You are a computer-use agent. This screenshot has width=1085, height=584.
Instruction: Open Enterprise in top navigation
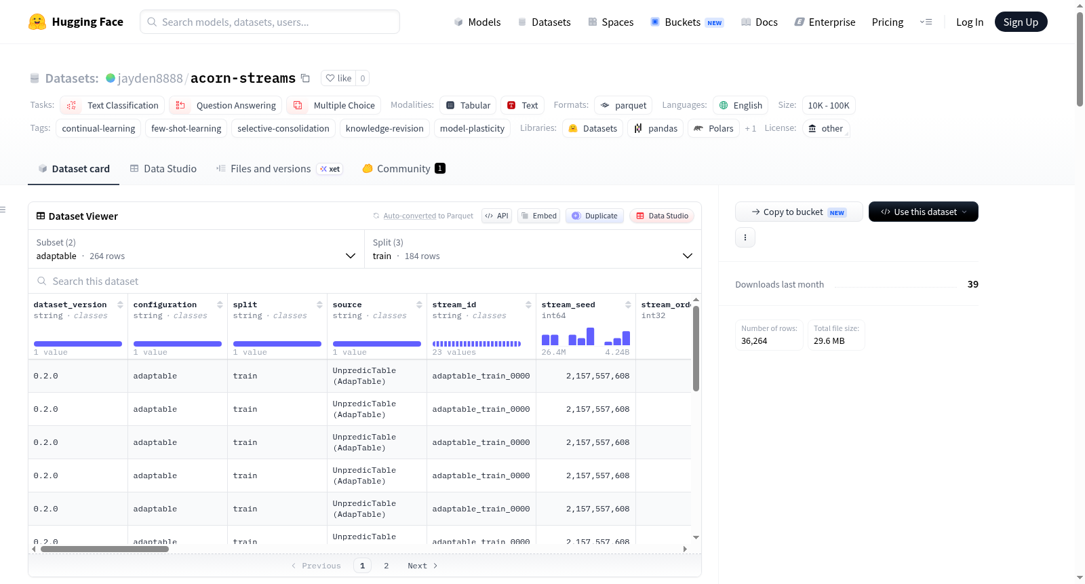click(825, 22)
